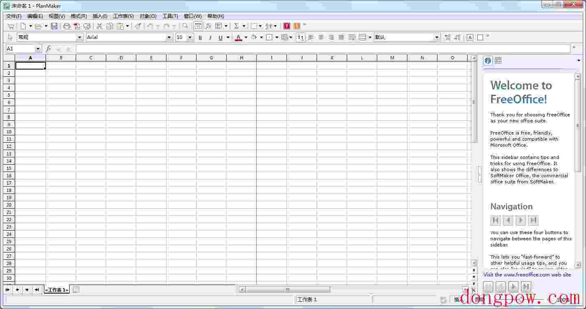Viewport: 586px width, 309px height.
Task: Click the PDF export icon
Action: click(x=77, y=26)
